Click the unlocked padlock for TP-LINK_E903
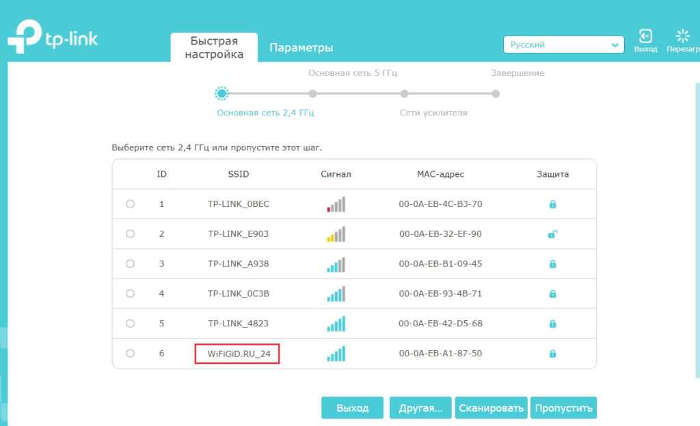 [552, 234]
